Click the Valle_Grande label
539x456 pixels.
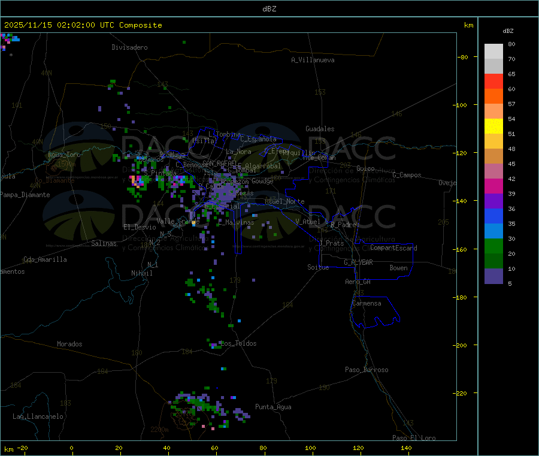(x=178, y=221)
